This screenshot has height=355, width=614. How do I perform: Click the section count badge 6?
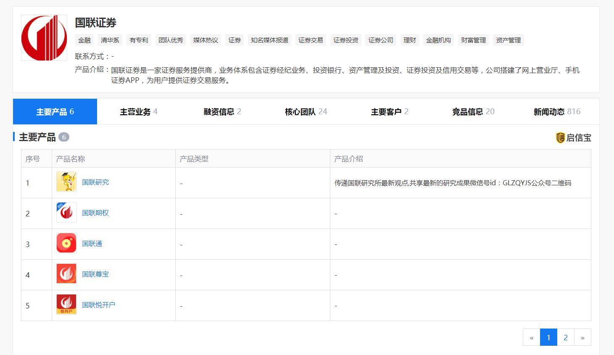pos(64,137)
